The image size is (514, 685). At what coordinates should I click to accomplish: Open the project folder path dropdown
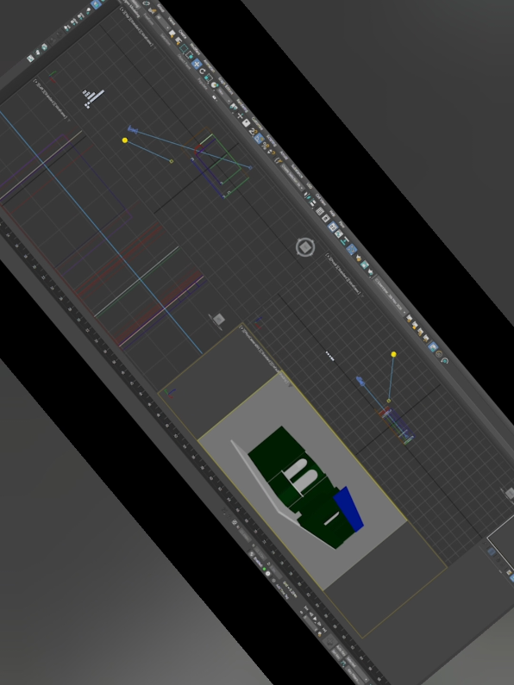pyautogui.click(x=391, y=296)
